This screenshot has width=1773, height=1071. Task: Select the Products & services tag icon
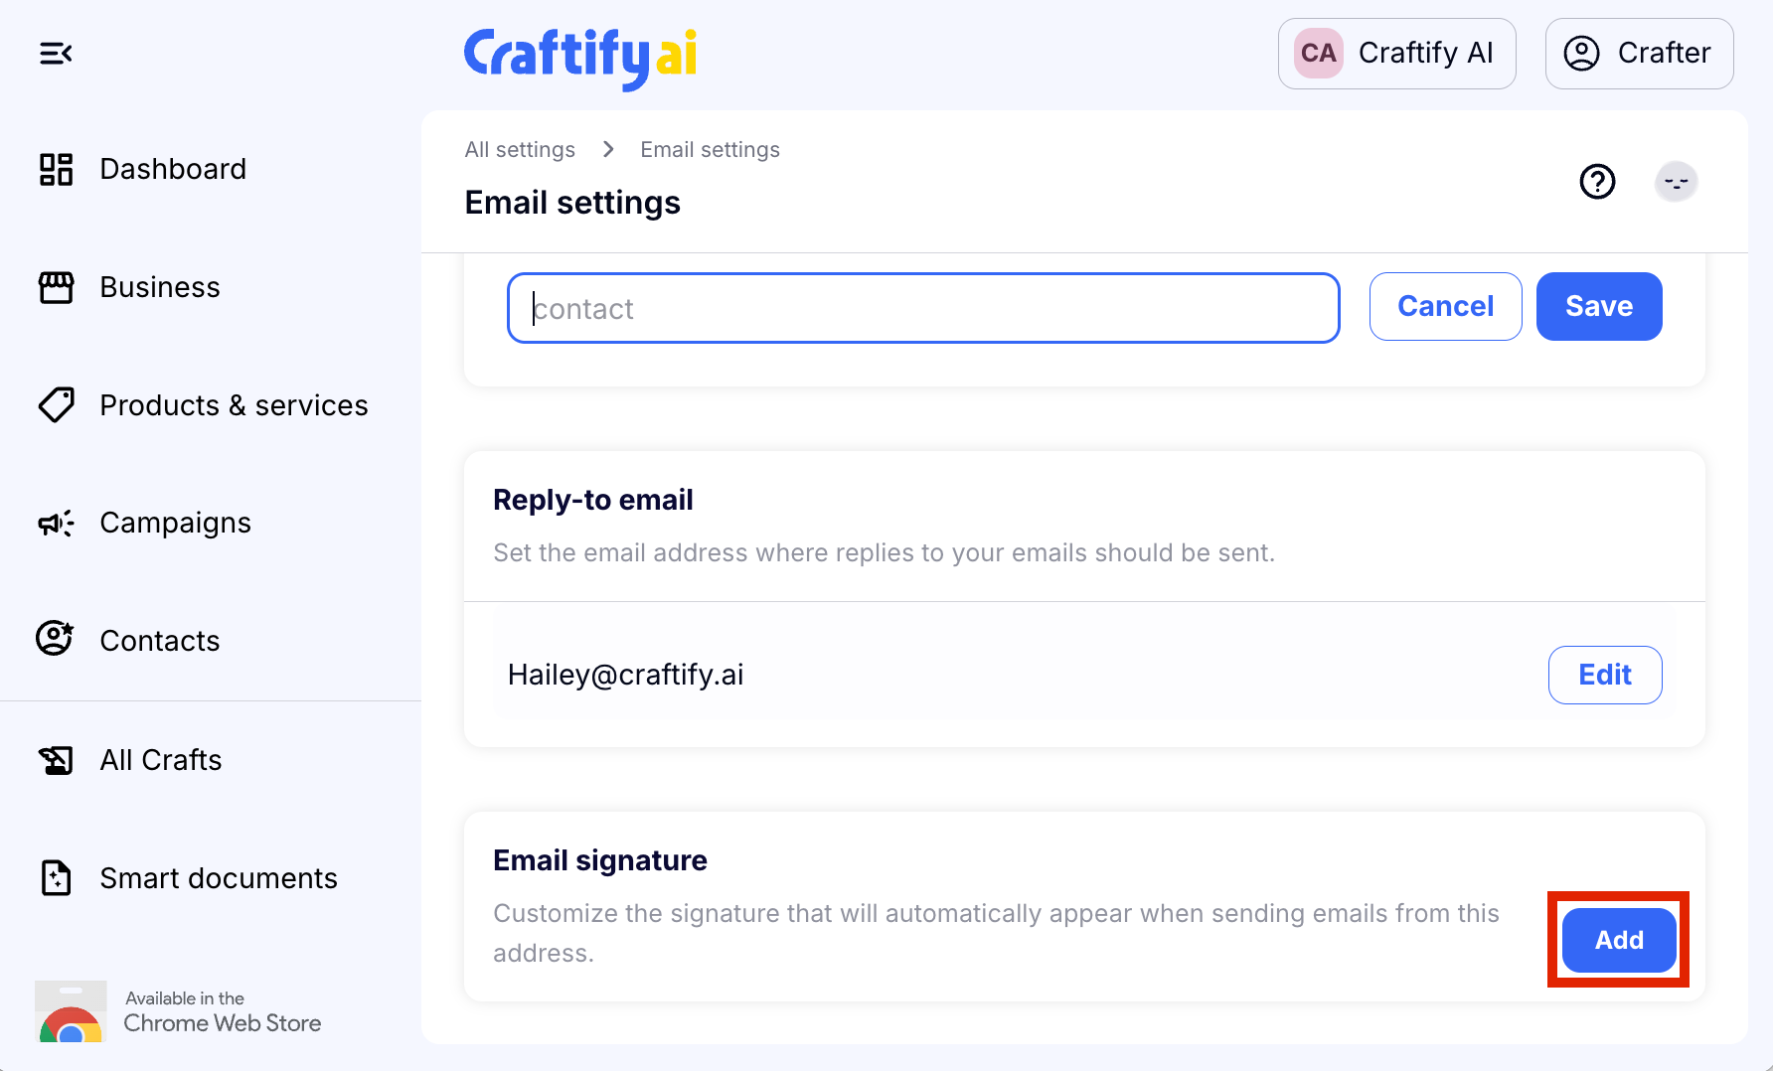coord(56,405)
